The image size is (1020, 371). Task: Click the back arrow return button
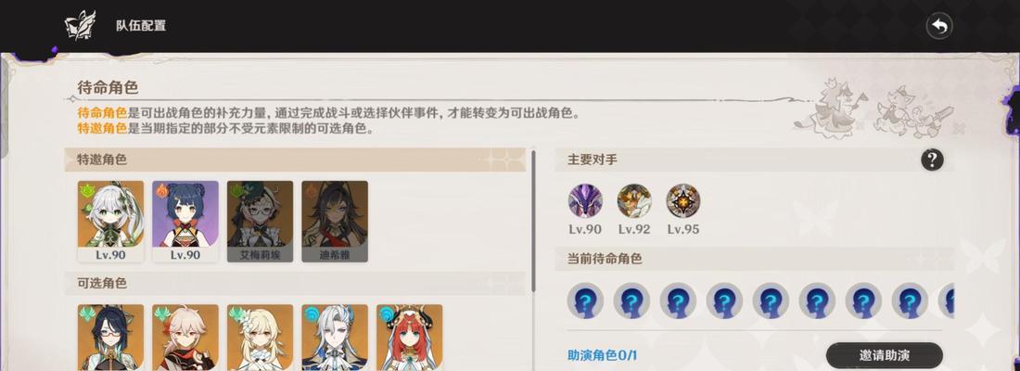[x=938, y=27]
